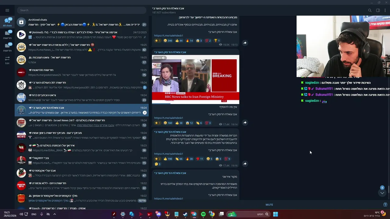The height and width of the screenshot is (219, 390).
Task: Play the BBC Breaking video thumbnail
Action: point(196,79)
